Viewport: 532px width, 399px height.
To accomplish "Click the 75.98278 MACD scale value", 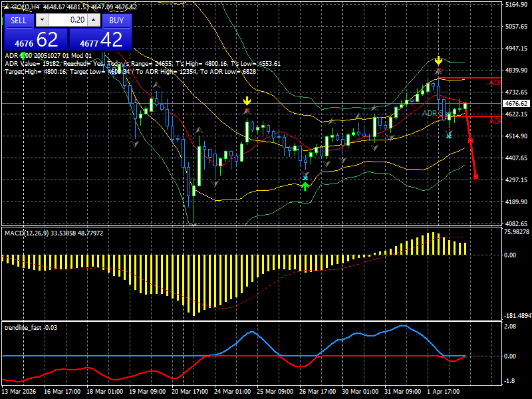I will [x=517, y=231].
